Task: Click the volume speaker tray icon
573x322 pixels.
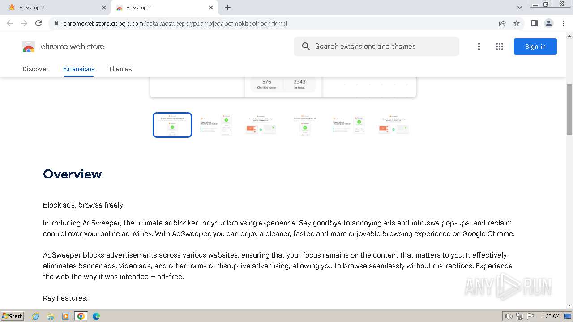Action: tap(509, 316)
